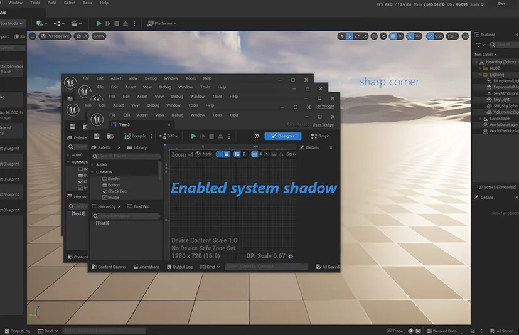Open the Library tab in Test3

pyautogui.click(x=137, y=147)
